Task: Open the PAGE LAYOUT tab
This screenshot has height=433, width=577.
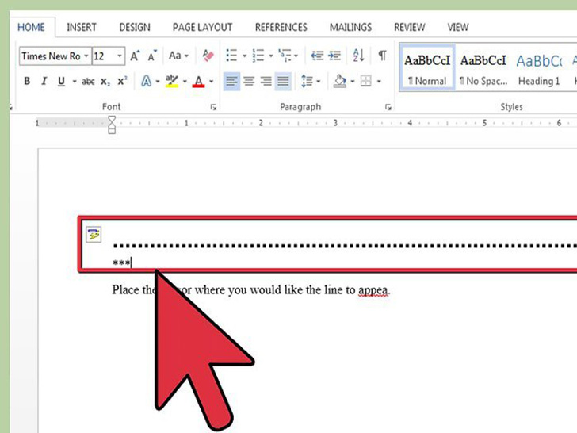Action: tap(202, 27)
